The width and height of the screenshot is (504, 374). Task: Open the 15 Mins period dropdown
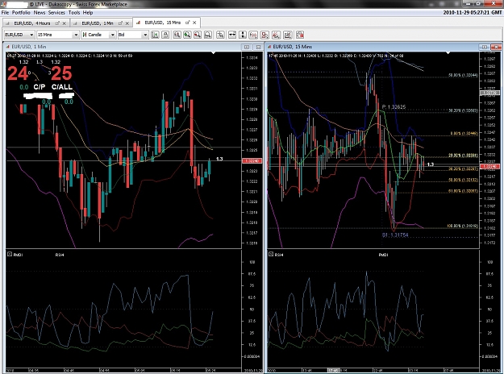tap(58, 35)
